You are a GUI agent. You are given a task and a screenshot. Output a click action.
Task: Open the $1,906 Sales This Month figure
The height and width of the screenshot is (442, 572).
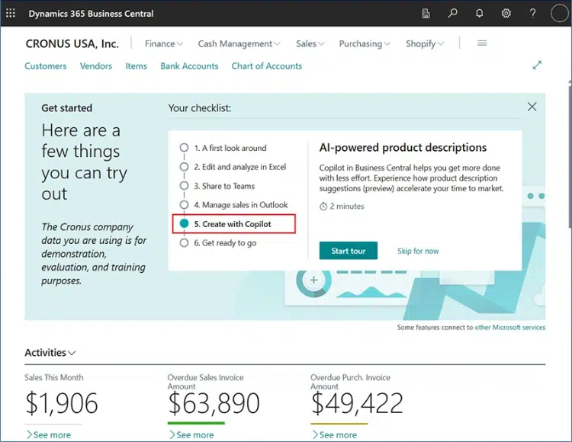click(62, 403)
